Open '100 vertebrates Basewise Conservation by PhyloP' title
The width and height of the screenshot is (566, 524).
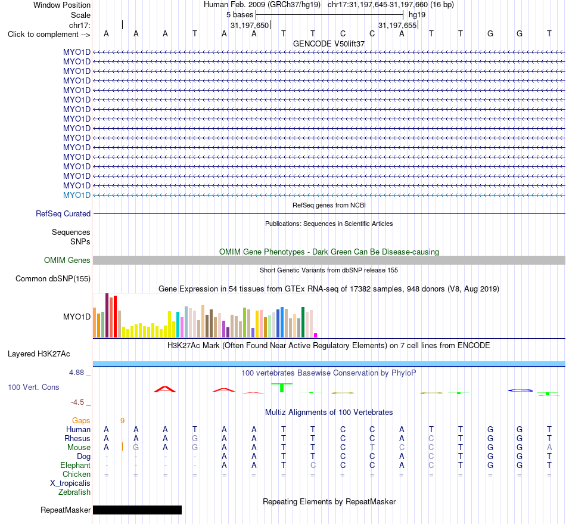329,373
